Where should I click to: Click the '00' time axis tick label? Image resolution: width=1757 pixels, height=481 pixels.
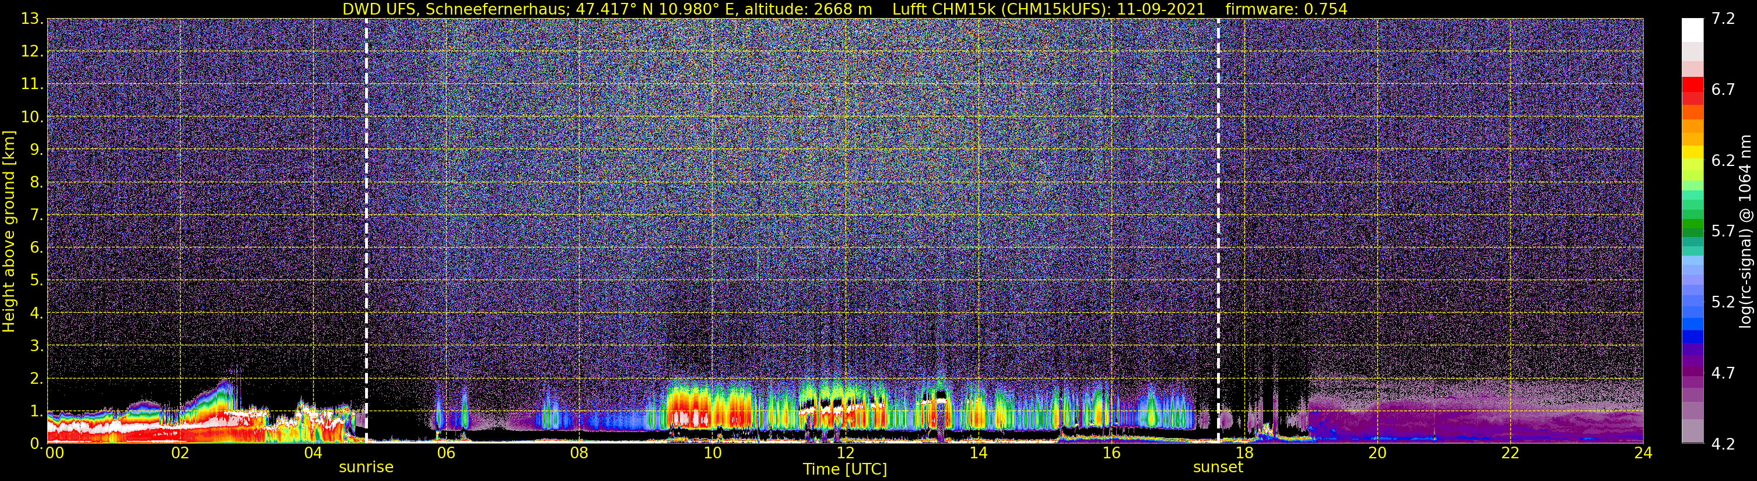(x=55, y=454)
